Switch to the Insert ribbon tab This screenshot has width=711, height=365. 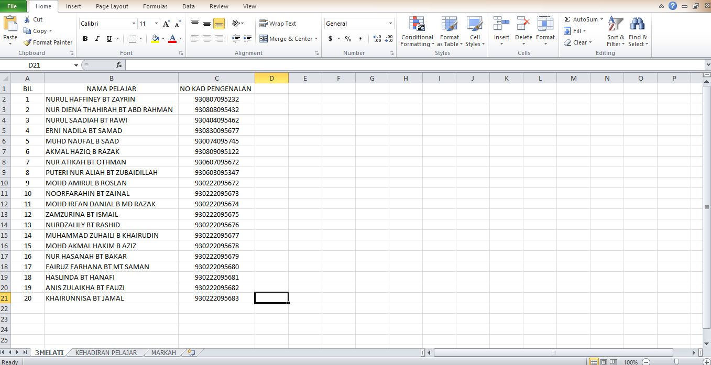pyautogui.click(x=73, y=6)
